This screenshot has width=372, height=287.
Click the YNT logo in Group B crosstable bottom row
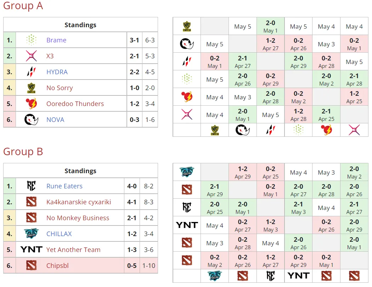(x=298, y=276)
